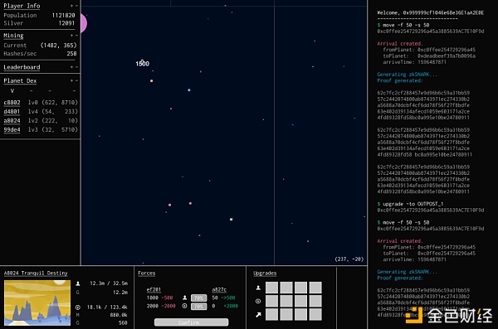This screenshot has width=498, height=329.
Task: Select the pink planet at map's left edge
Action: (x=84, y=23)
